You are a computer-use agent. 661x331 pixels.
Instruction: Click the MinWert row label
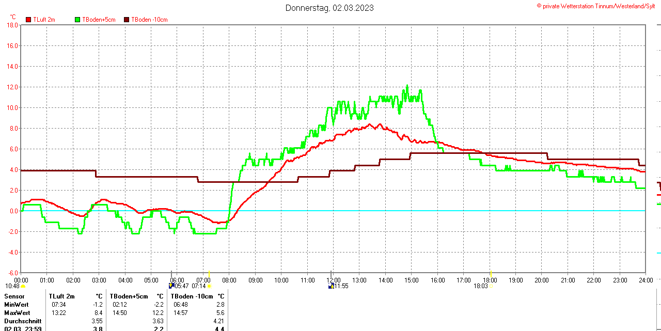[x=17, y=305]
